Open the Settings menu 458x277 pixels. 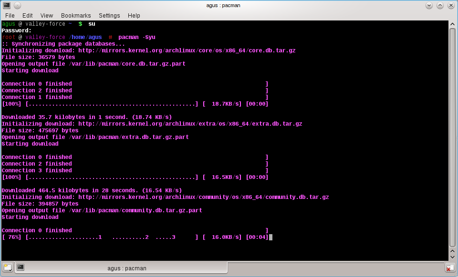point(109,15)
